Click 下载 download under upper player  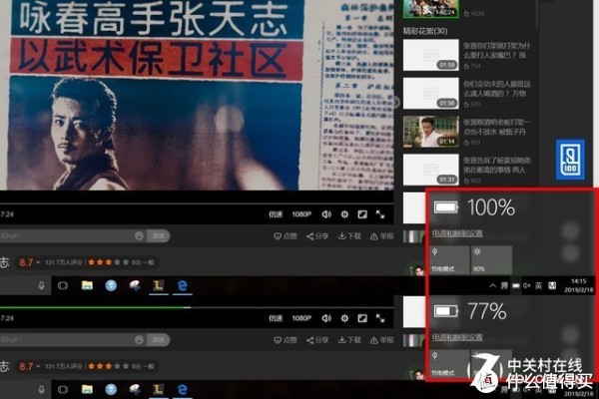(x=349, y=236)
